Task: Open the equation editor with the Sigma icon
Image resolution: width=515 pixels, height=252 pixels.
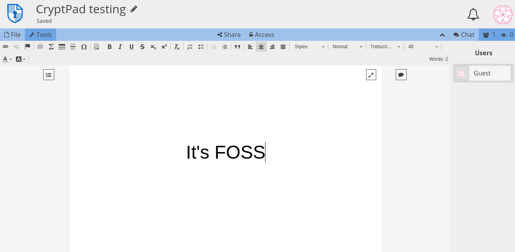Action: click(x=51, y=47)
